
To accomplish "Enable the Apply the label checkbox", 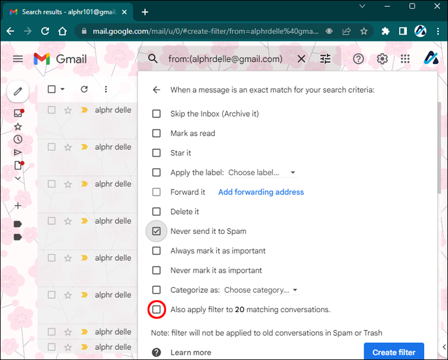I will pos(157,172).
